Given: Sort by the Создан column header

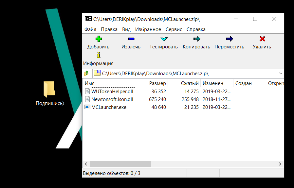Looking at the screenshot, I should 249,83.
